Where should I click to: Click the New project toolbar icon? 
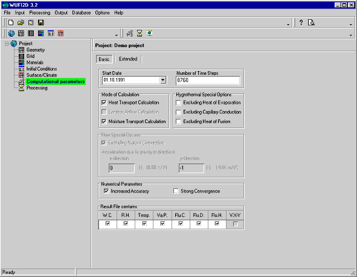point(11,22)
